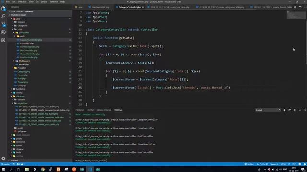307x172 pixels.
Task: Click errors and warnings count in status bar
Action: coord(21,164)
